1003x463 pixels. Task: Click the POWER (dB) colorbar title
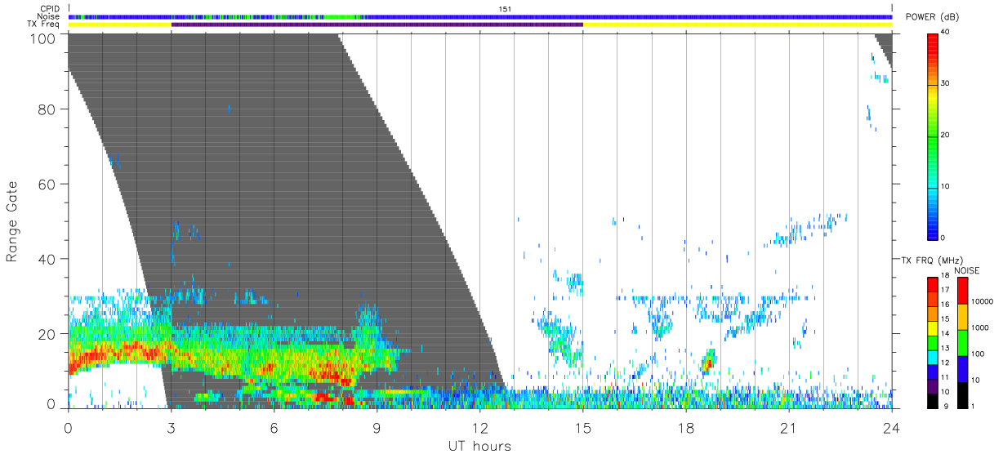tap(933, 17)
